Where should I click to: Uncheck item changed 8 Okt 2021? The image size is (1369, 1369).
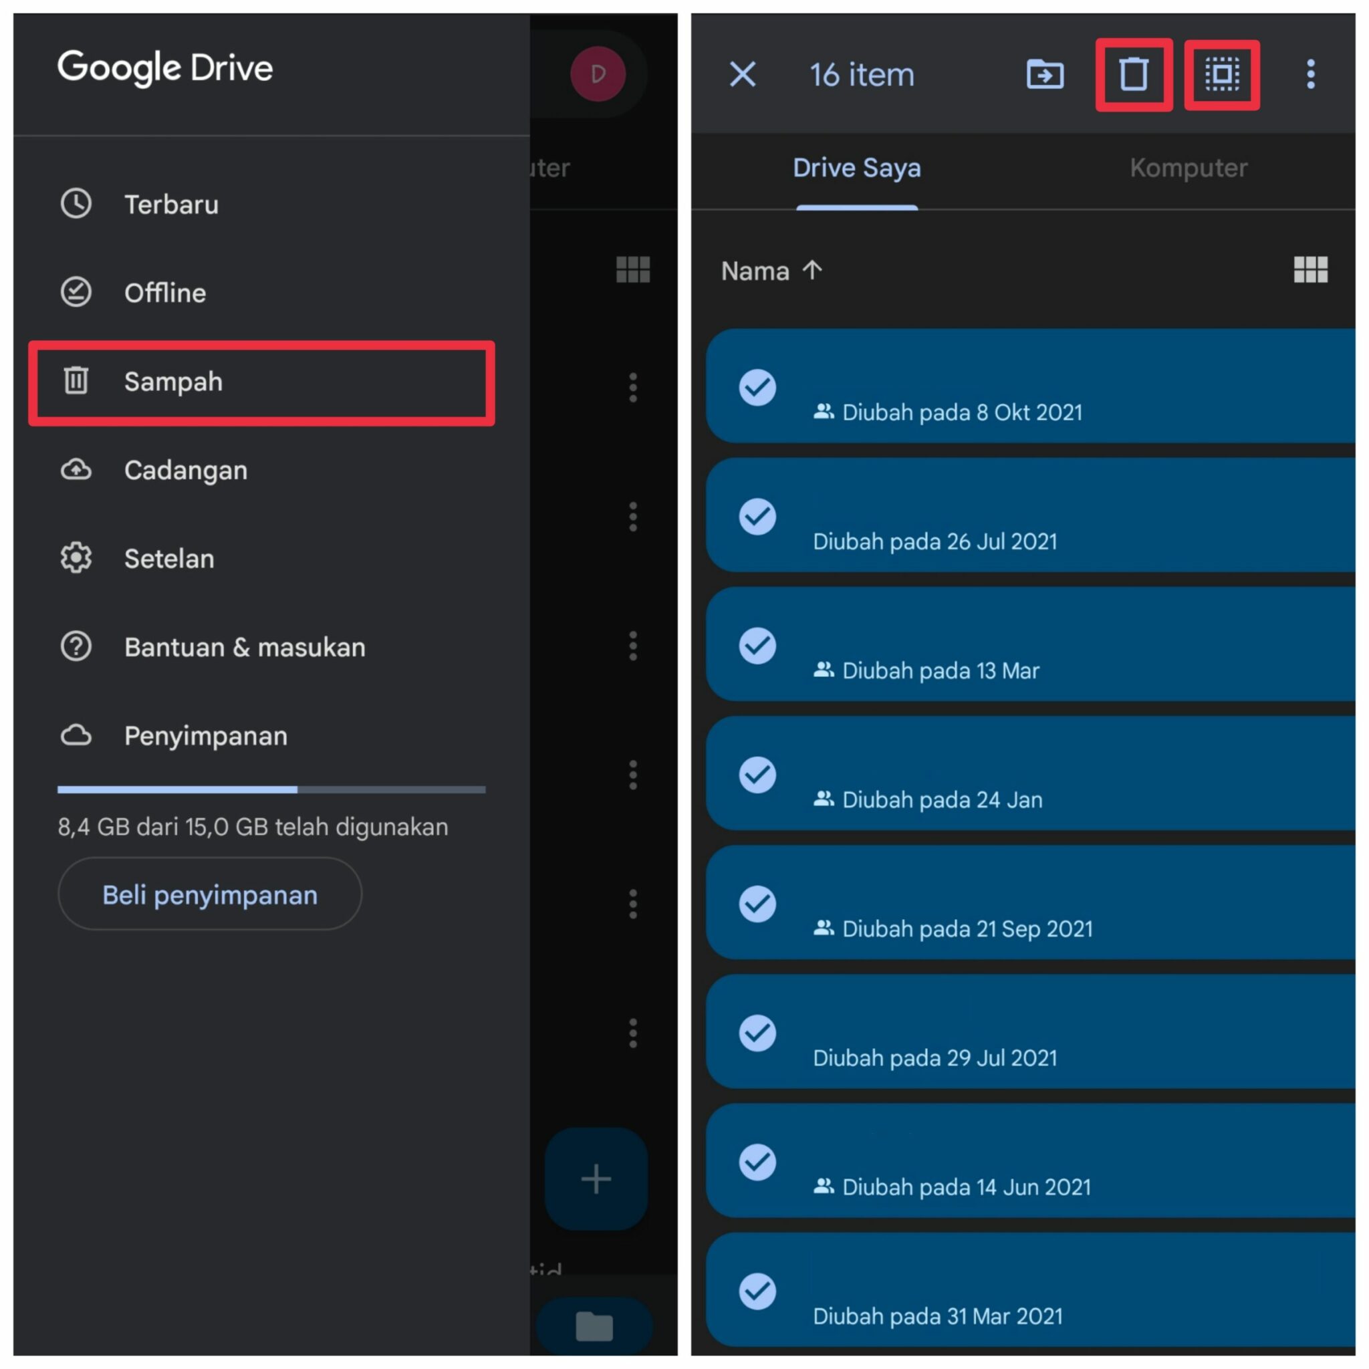[757, 387]
